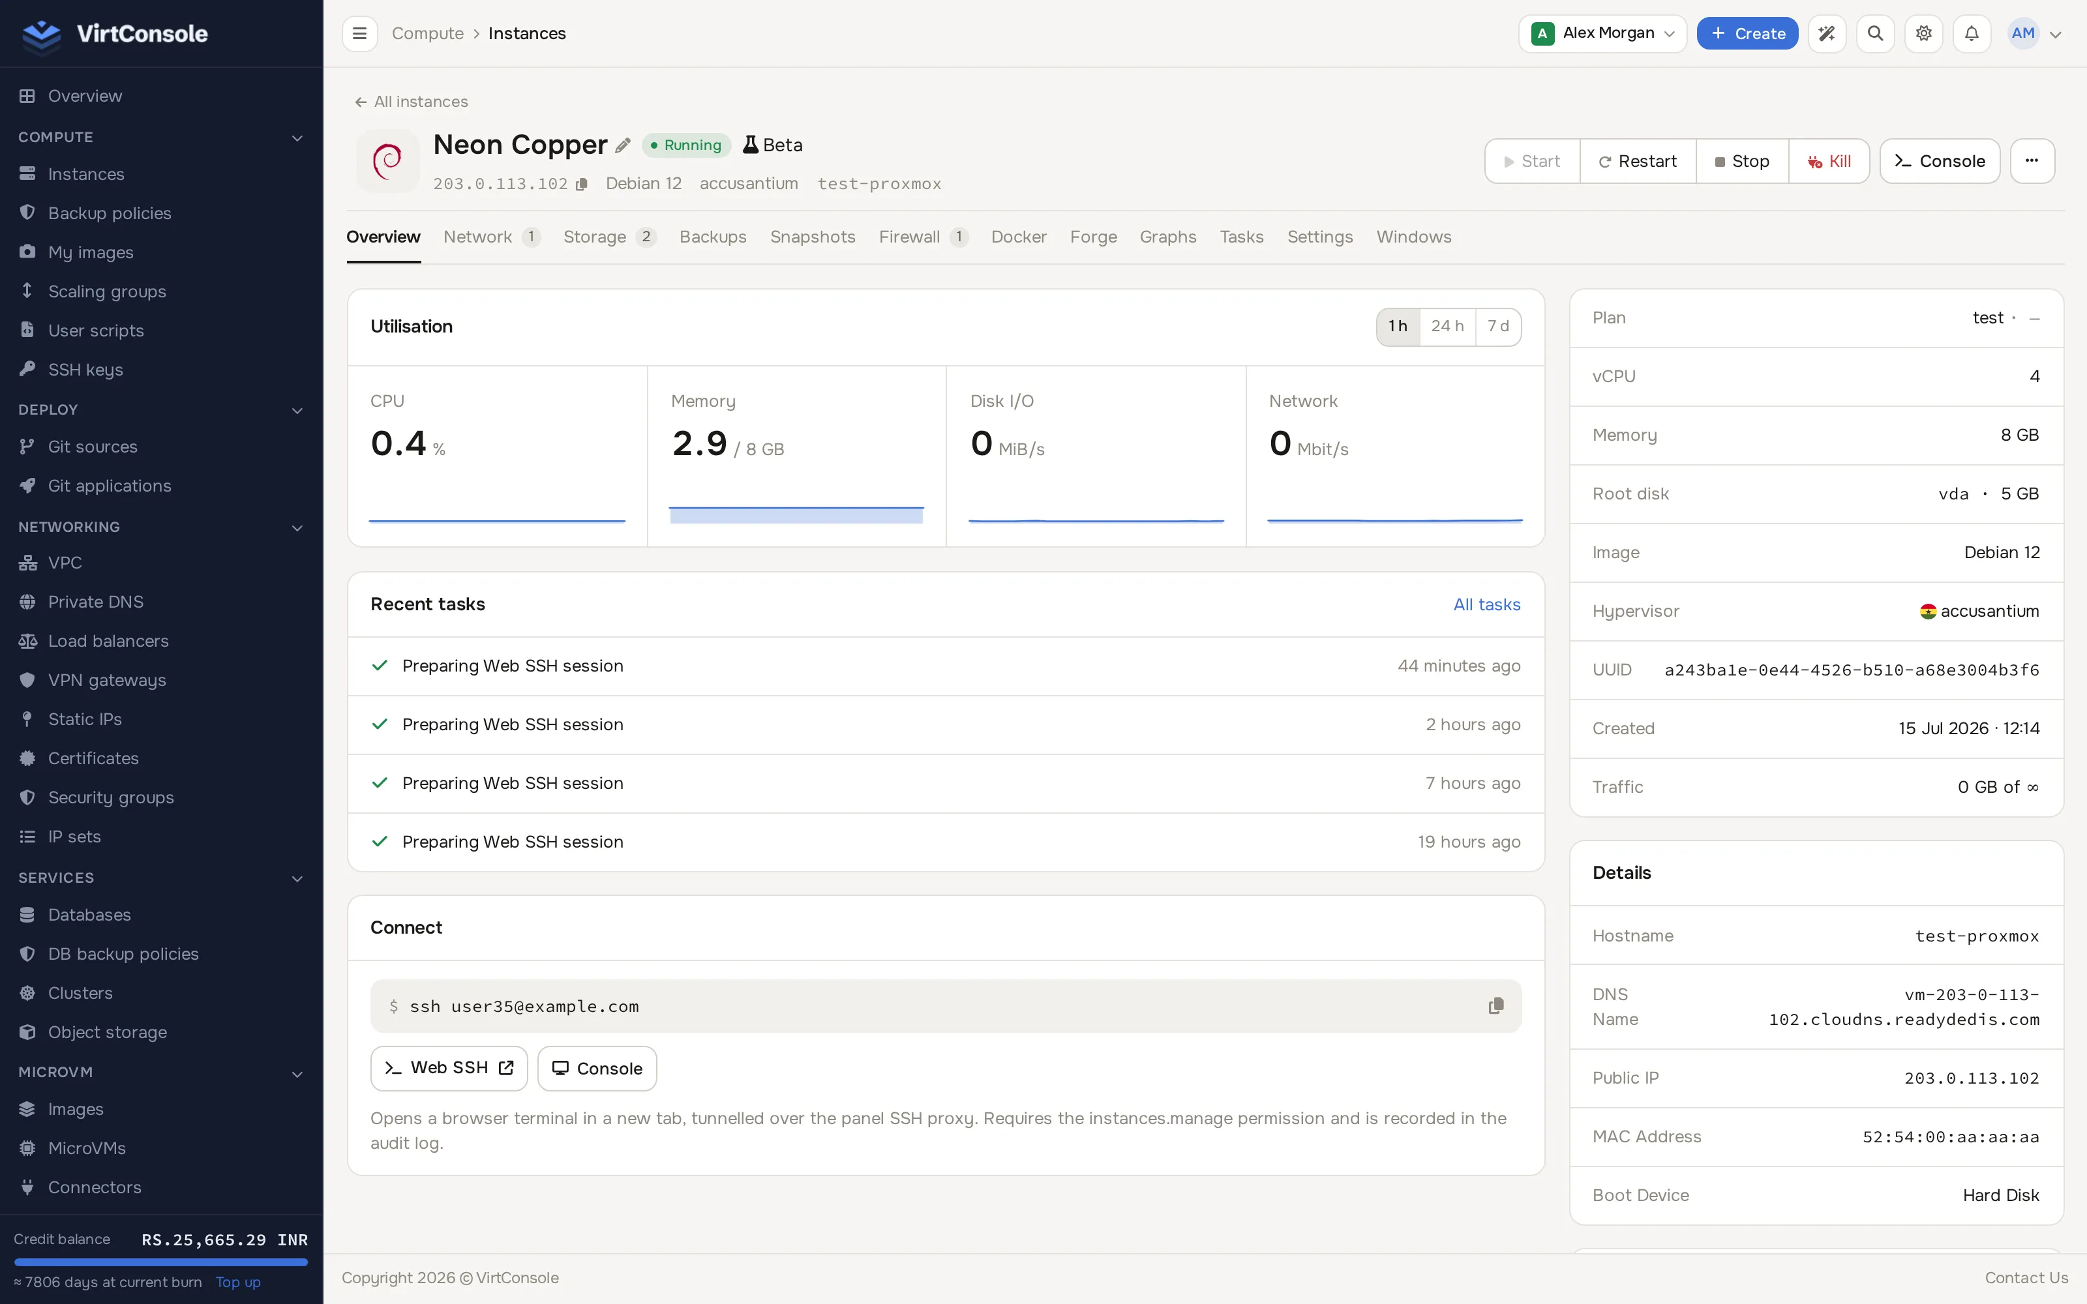Collapse the NETWORKING sidebar section

pos(297,528)
